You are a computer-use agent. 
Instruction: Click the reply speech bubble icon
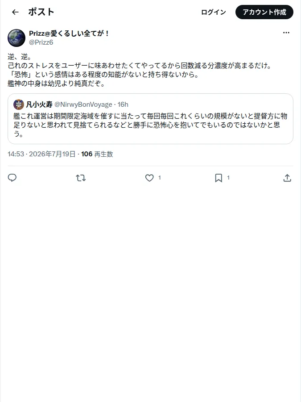tap(12, 178)
